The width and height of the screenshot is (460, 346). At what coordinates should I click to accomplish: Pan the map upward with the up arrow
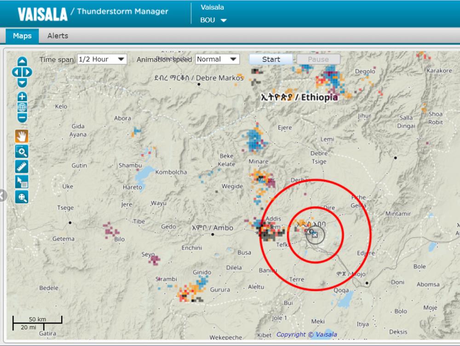tap(22, 62)
